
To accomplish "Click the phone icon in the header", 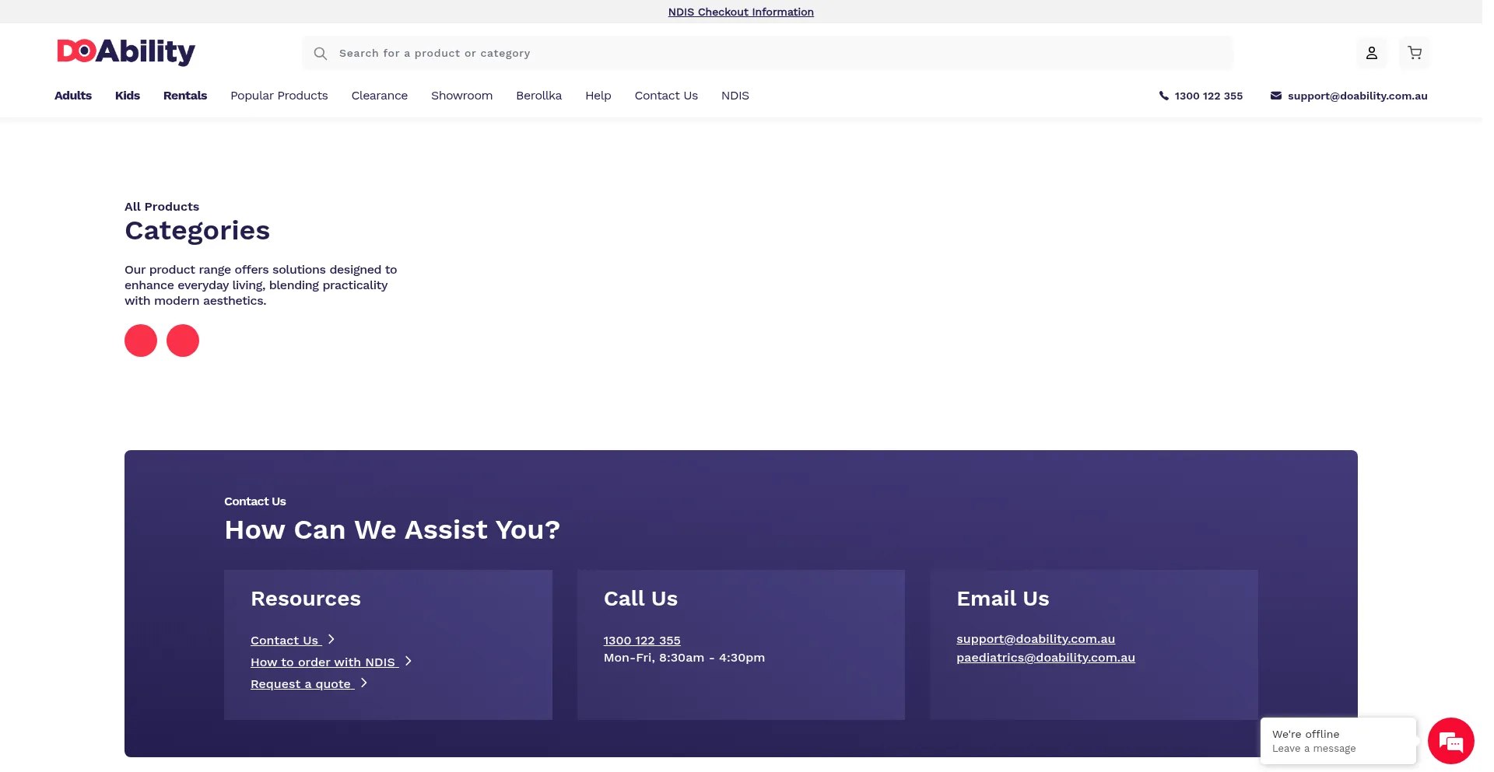I will click(x=1163, y=96).
